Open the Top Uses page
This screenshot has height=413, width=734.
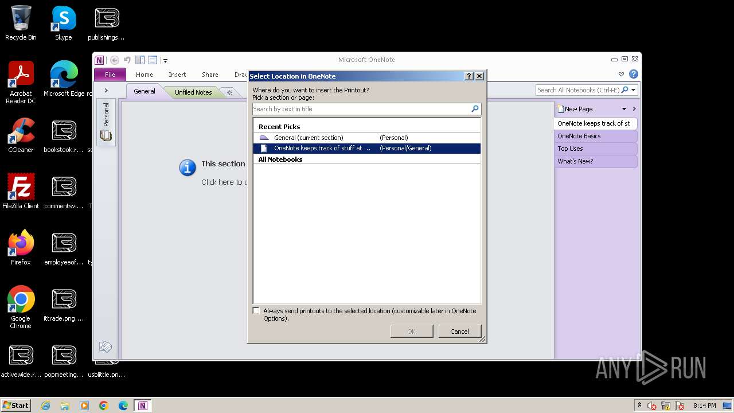tap(595, 149)
